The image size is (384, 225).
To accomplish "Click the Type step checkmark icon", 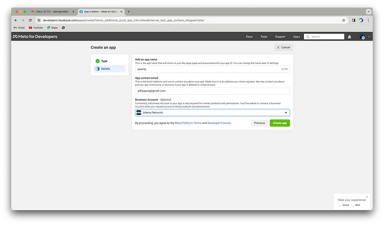I will (98, 61).
